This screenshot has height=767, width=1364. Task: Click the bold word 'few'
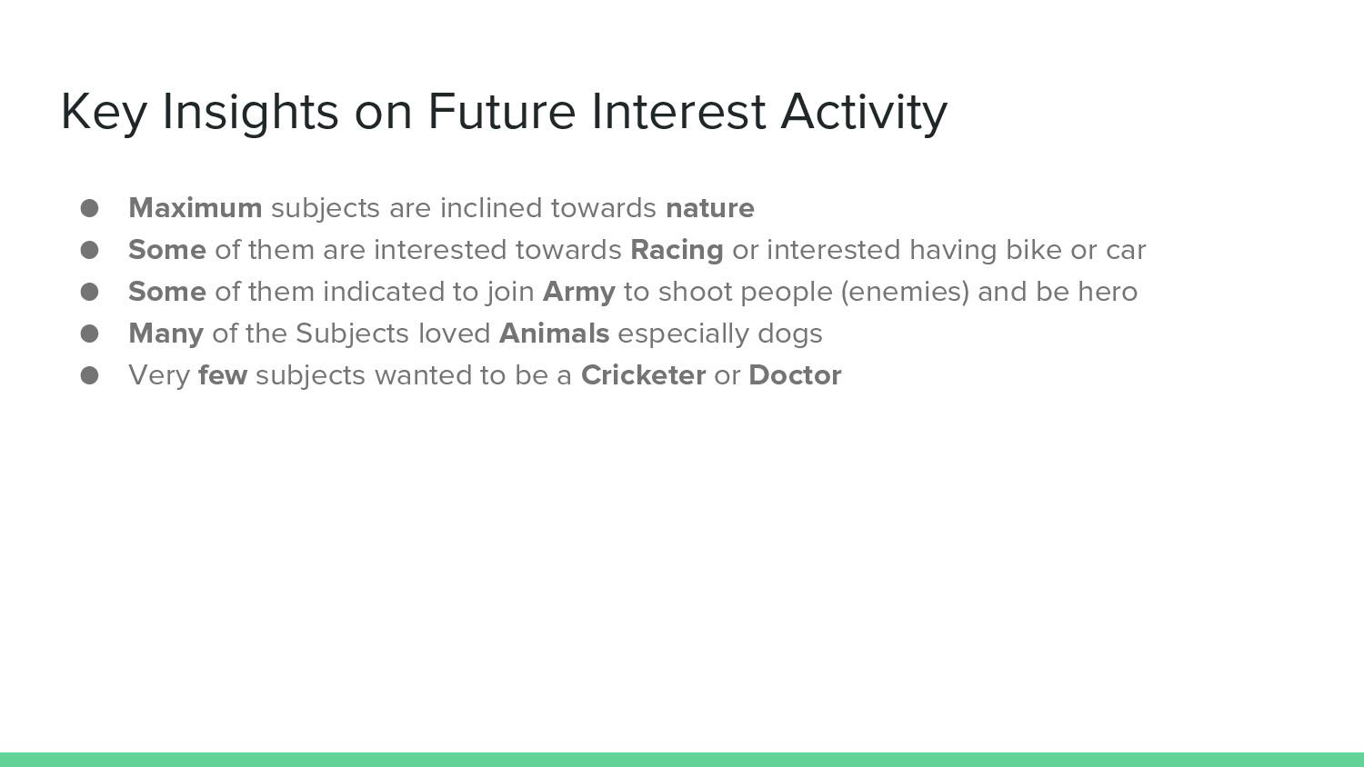(x=223, y=375)
